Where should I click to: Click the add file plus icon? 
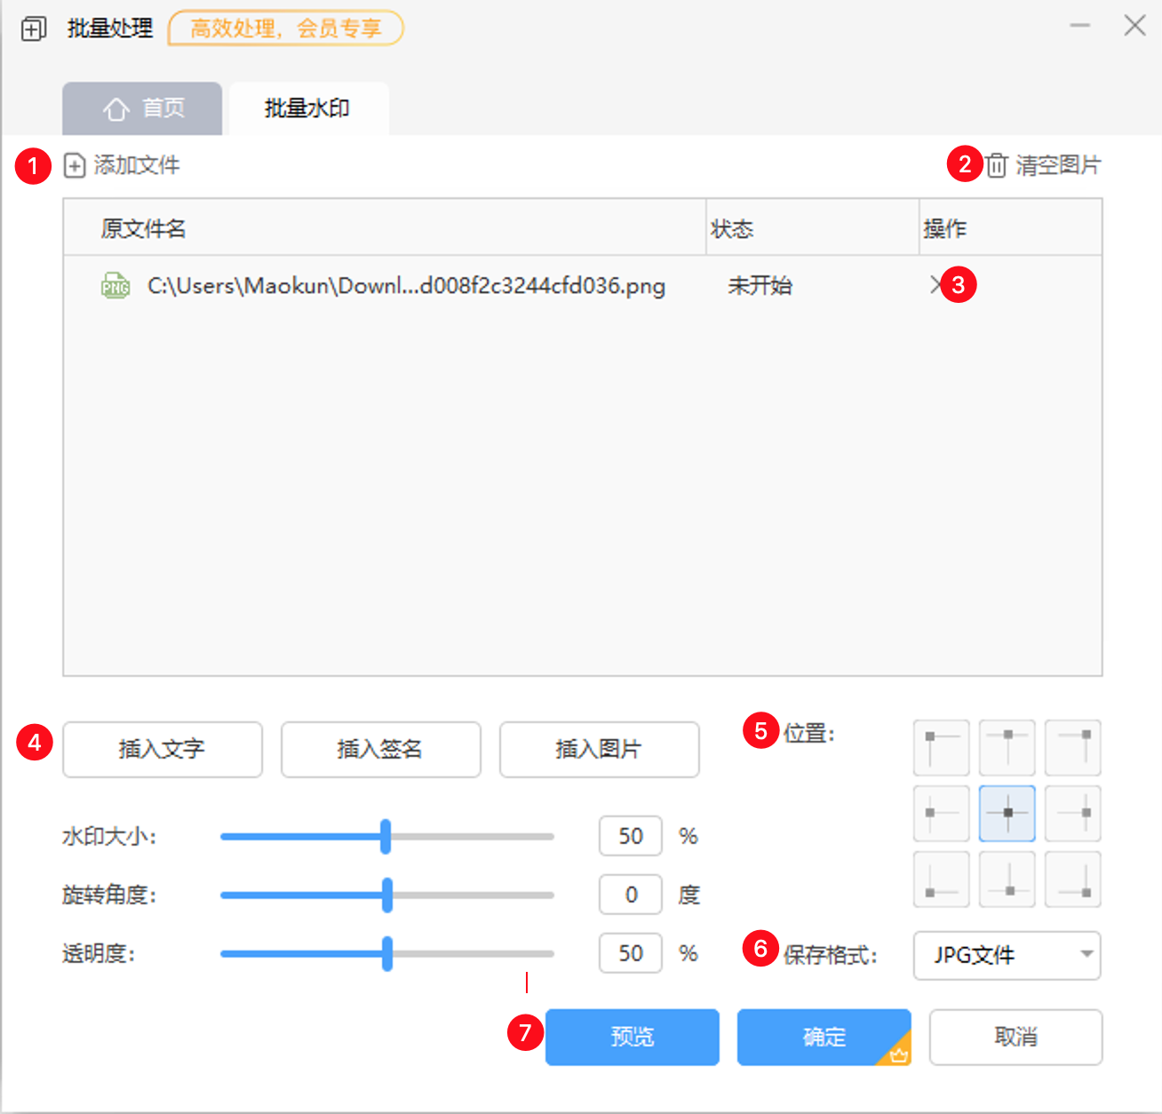pos(75,165)
